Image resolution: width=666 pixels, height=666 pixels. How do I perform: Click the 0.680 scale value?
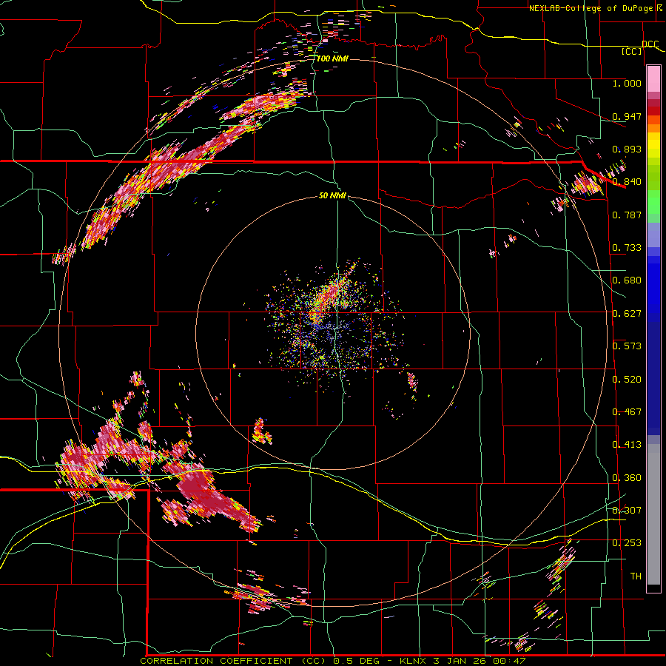pyautogui.click(x=627, y=280)
